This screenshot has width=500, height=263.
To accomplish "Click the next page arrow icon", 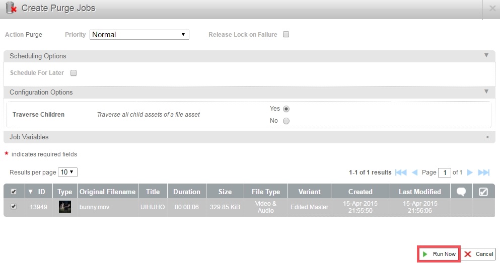I will (x=470, y=172).
